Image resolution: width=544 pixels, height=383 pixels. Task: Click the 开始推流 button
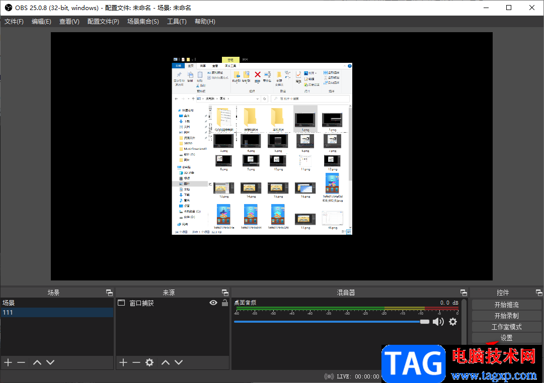coord(506,305)
